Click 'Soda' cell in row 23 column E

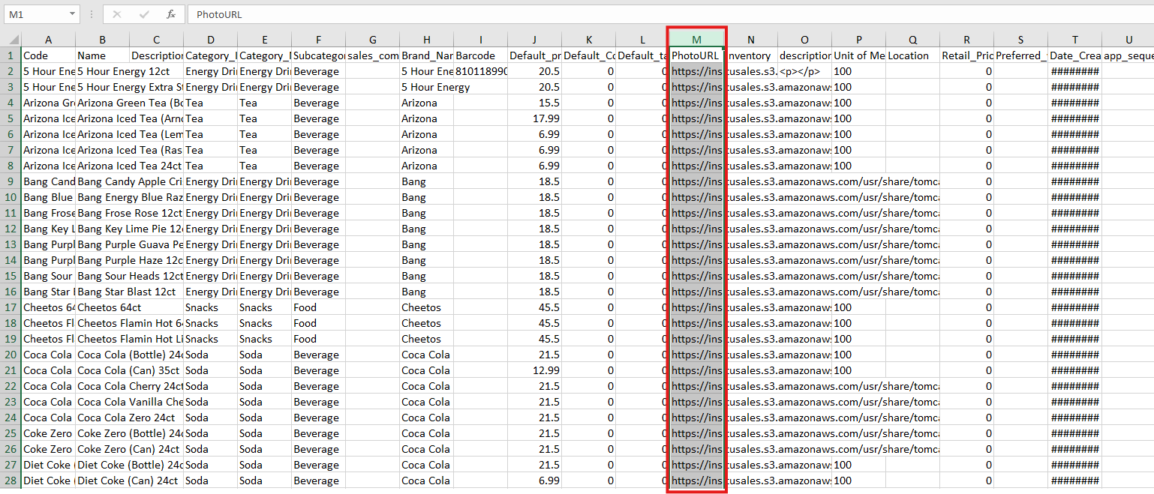tap(265, 402)
